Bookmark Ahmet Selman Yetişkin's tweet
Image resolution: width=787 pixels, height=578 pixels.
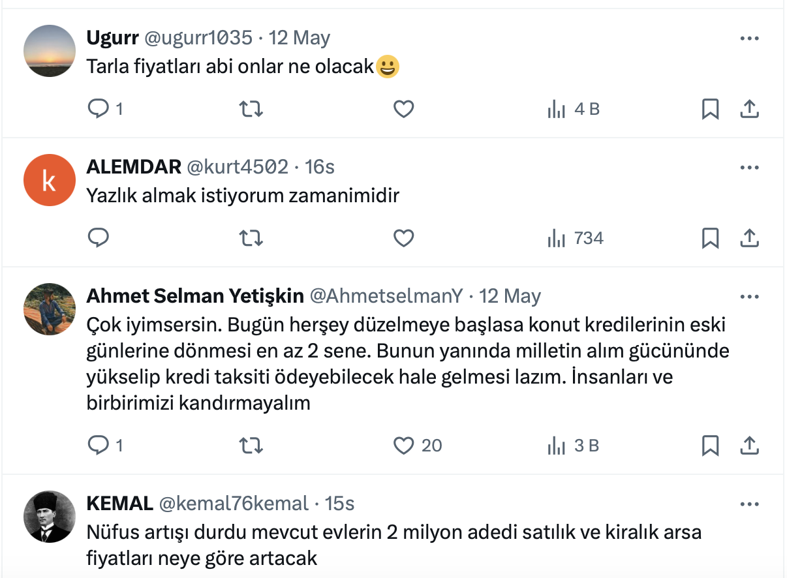pyautogui.click(x=710, y=446)
